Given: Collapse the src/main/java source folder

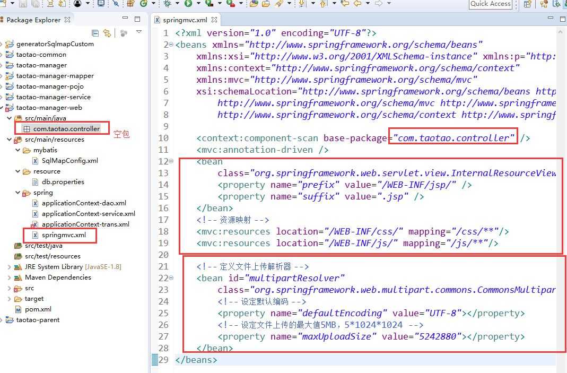Looking at the screenshot, I should 9,118.
